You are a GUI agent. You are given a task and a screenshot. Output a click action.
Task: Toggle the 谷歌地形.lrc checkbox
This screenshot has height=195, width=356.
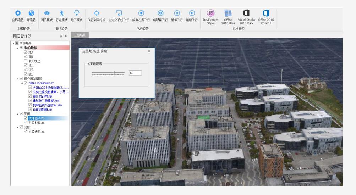point(26,132)
